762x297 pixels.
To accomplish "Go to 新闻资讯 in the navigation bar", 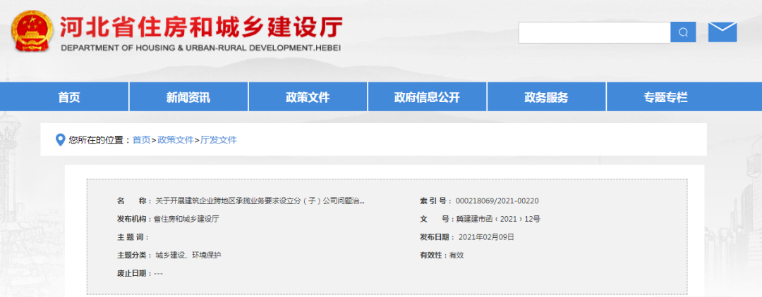I will click(x=188, y=98).
